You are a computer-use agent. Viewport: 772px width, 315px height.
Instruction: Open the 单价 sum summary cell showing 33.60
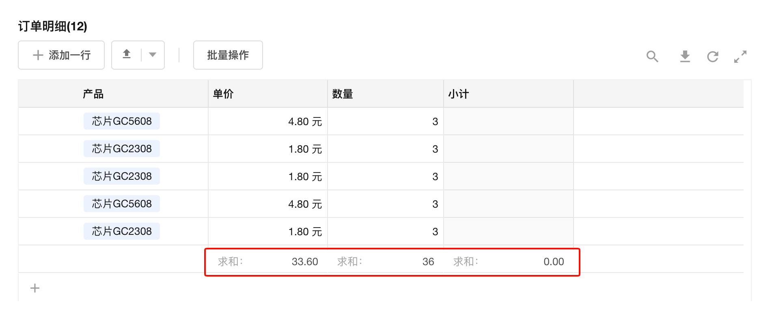[267, 262]
